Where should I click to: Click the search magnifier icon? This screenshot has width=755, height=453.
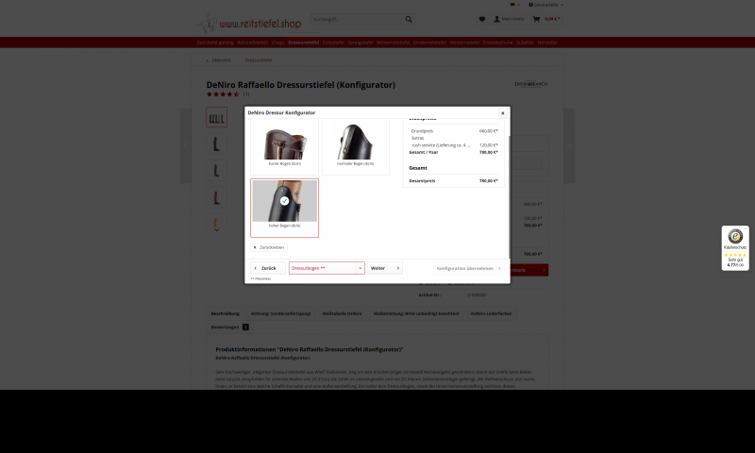(409, 19)
